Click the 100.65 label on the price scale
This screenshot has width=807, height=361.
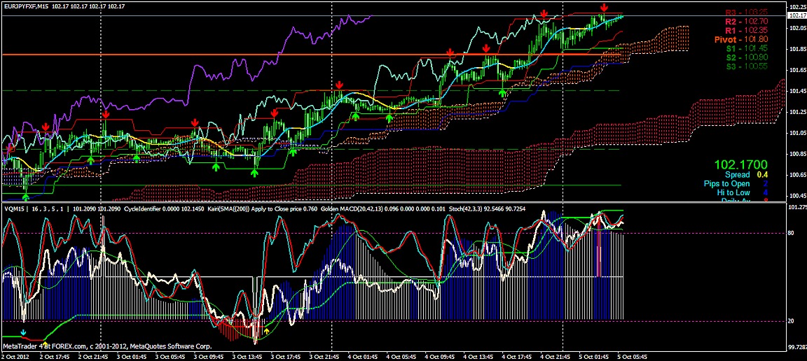[x=796, y=176]
